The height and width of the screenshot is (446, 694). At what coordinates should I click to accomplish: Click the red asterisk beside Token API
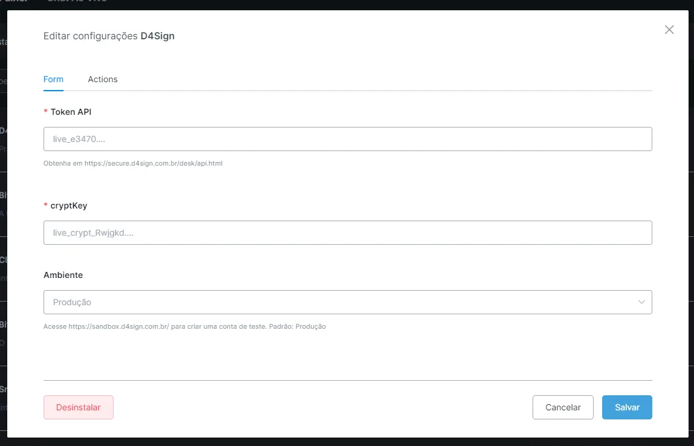[45, 112]
